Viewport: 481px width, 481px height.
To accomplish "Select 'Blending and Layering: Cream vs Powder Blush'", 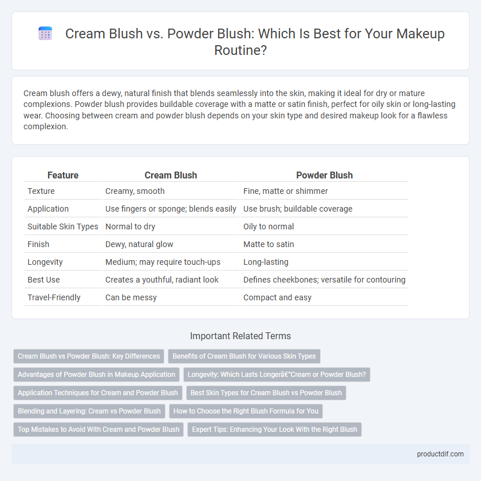I will point(89,411).
